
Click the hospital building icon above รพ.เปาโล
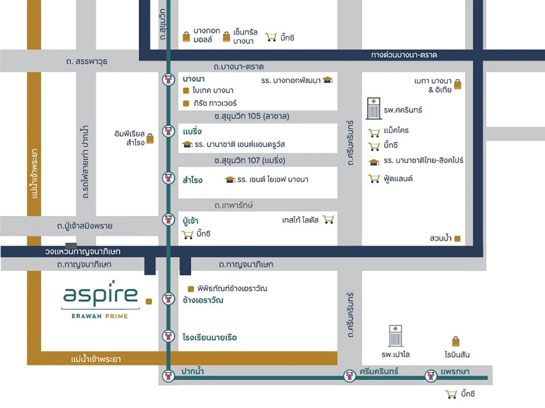click(x=395, y=336)
